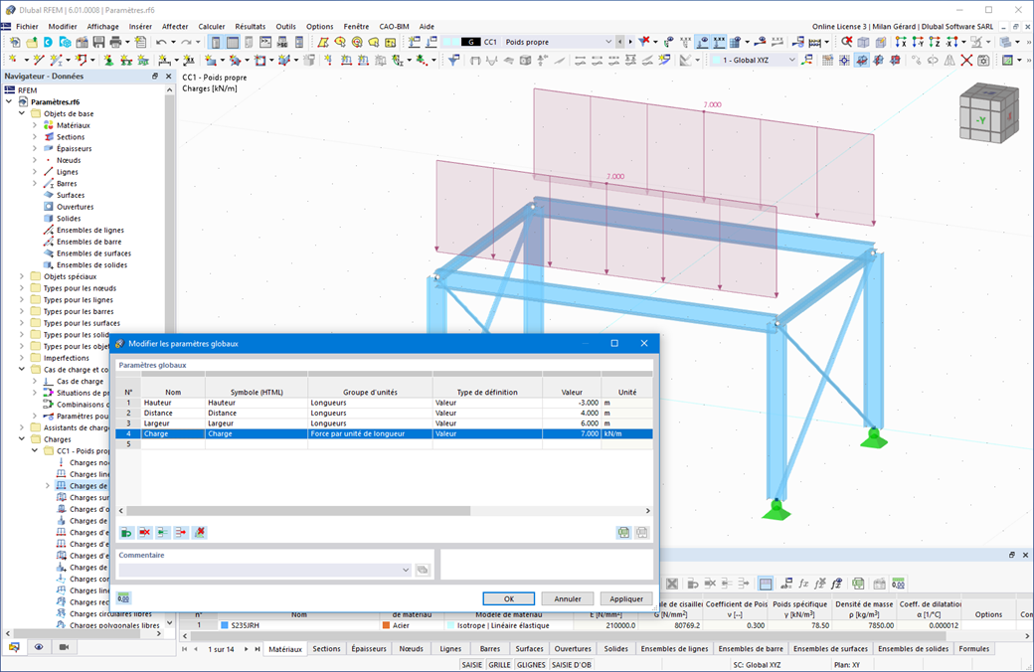The width and height of the screenshot is (1034, 672).
Task: Click the undo arrow icon
Action: [161, 42]
